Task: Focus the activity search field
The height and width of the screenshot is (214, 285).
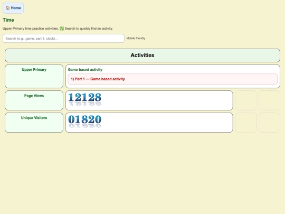Action: pos(63,39)
